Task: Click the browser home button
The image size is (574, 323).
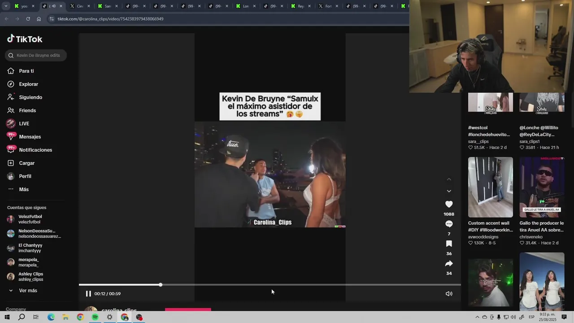Action: (x=39, y=19)
